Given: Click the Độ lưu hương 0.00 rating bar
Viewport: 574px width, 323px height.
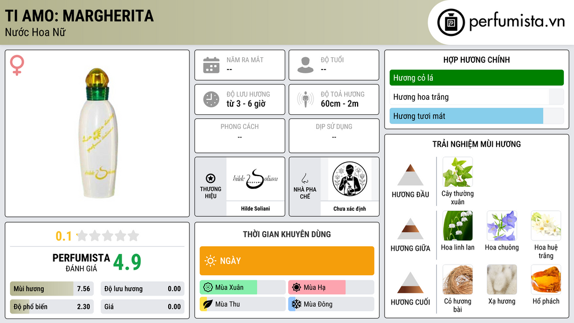Looking at the screenshot, I should click(142, 289).
